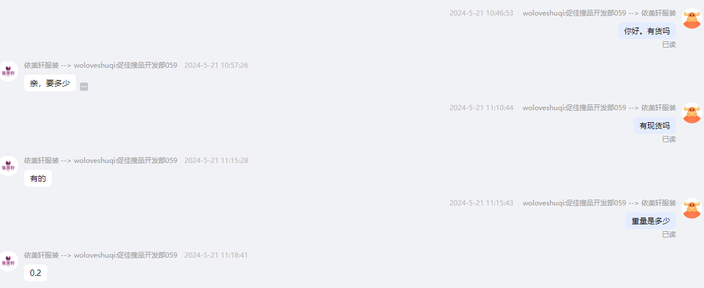Open the bull avatar beside "有现货吗"
The image size is (704, 288).
pyautogui.click(x=691, y=113)
